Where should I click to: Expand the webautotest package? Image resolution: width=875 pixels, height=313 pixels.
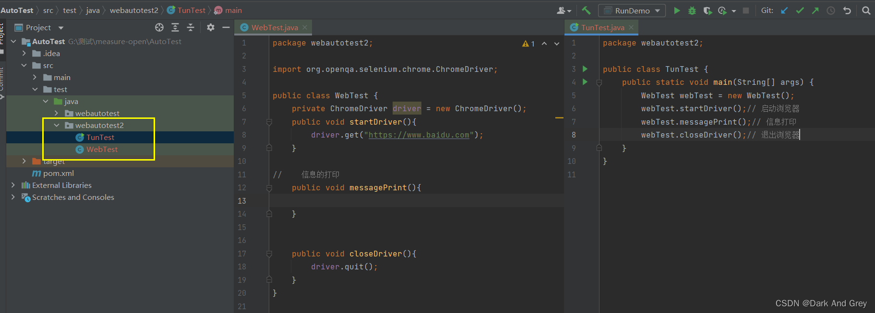[x=57, y=114]
